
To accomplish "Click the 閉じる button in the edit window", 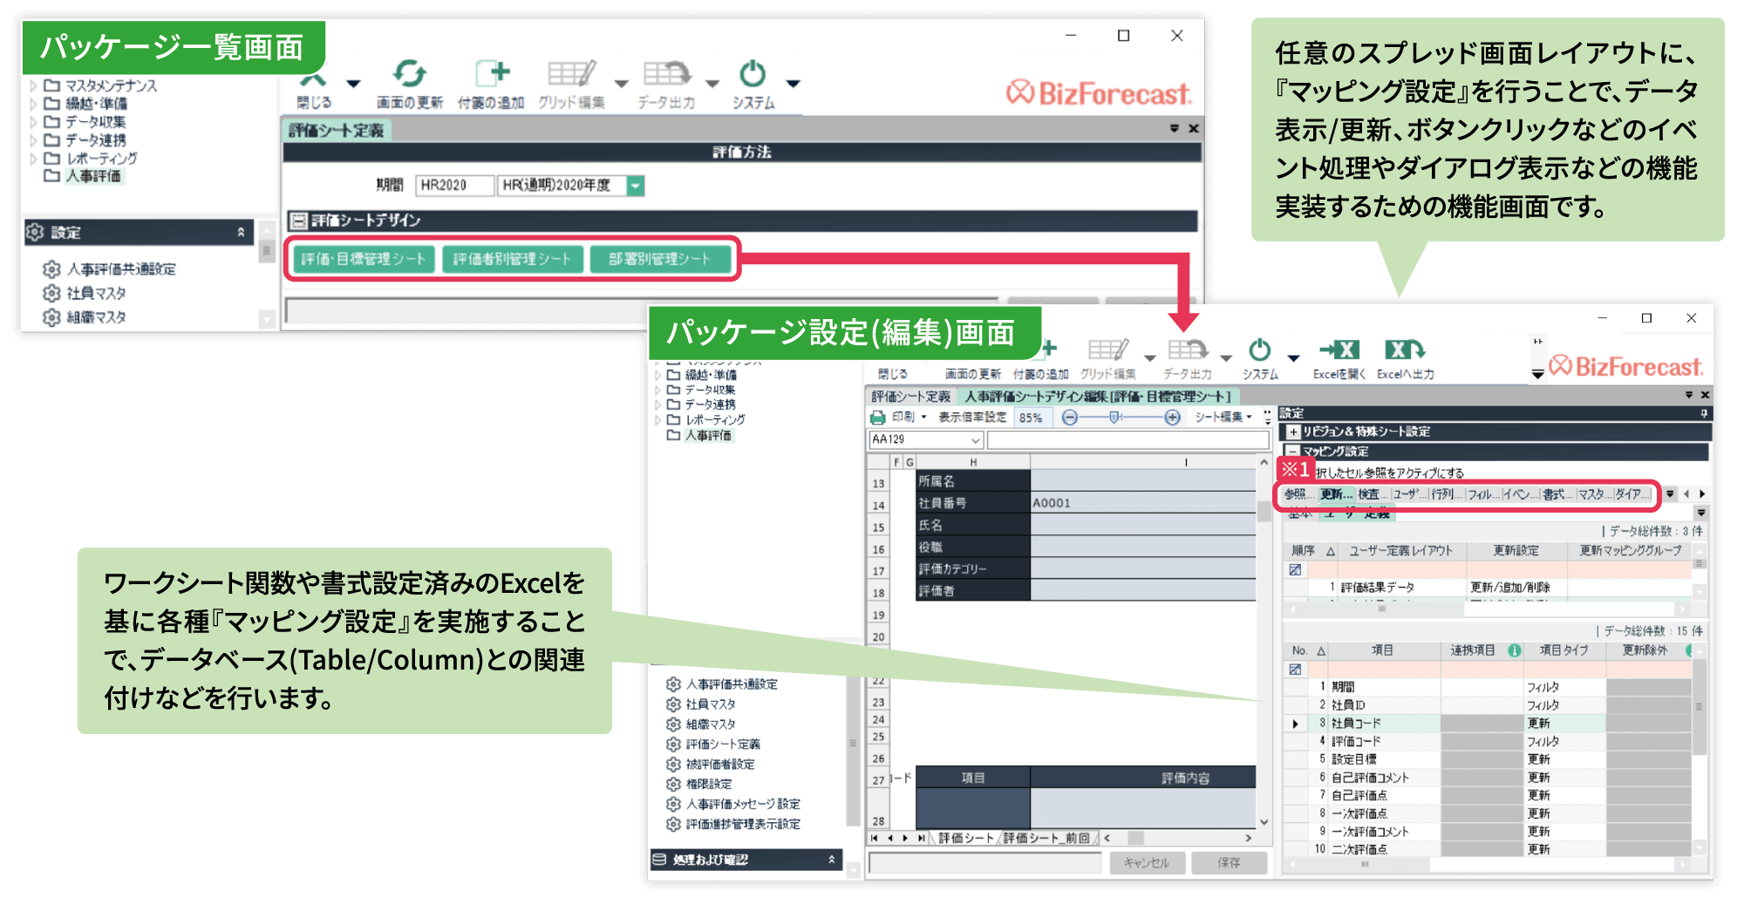I will pyautogui.click(x=892, y=374).
